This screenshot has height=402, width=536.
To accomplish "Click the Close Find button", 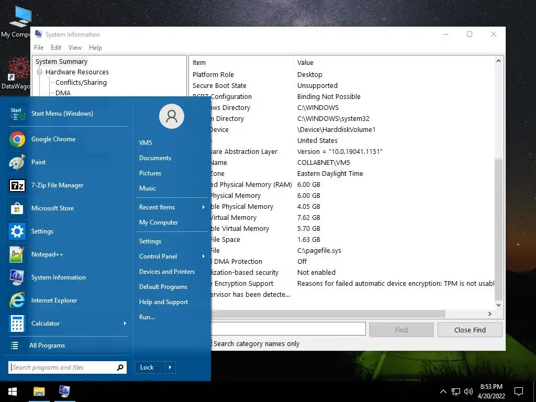I will tap(470, 330).
